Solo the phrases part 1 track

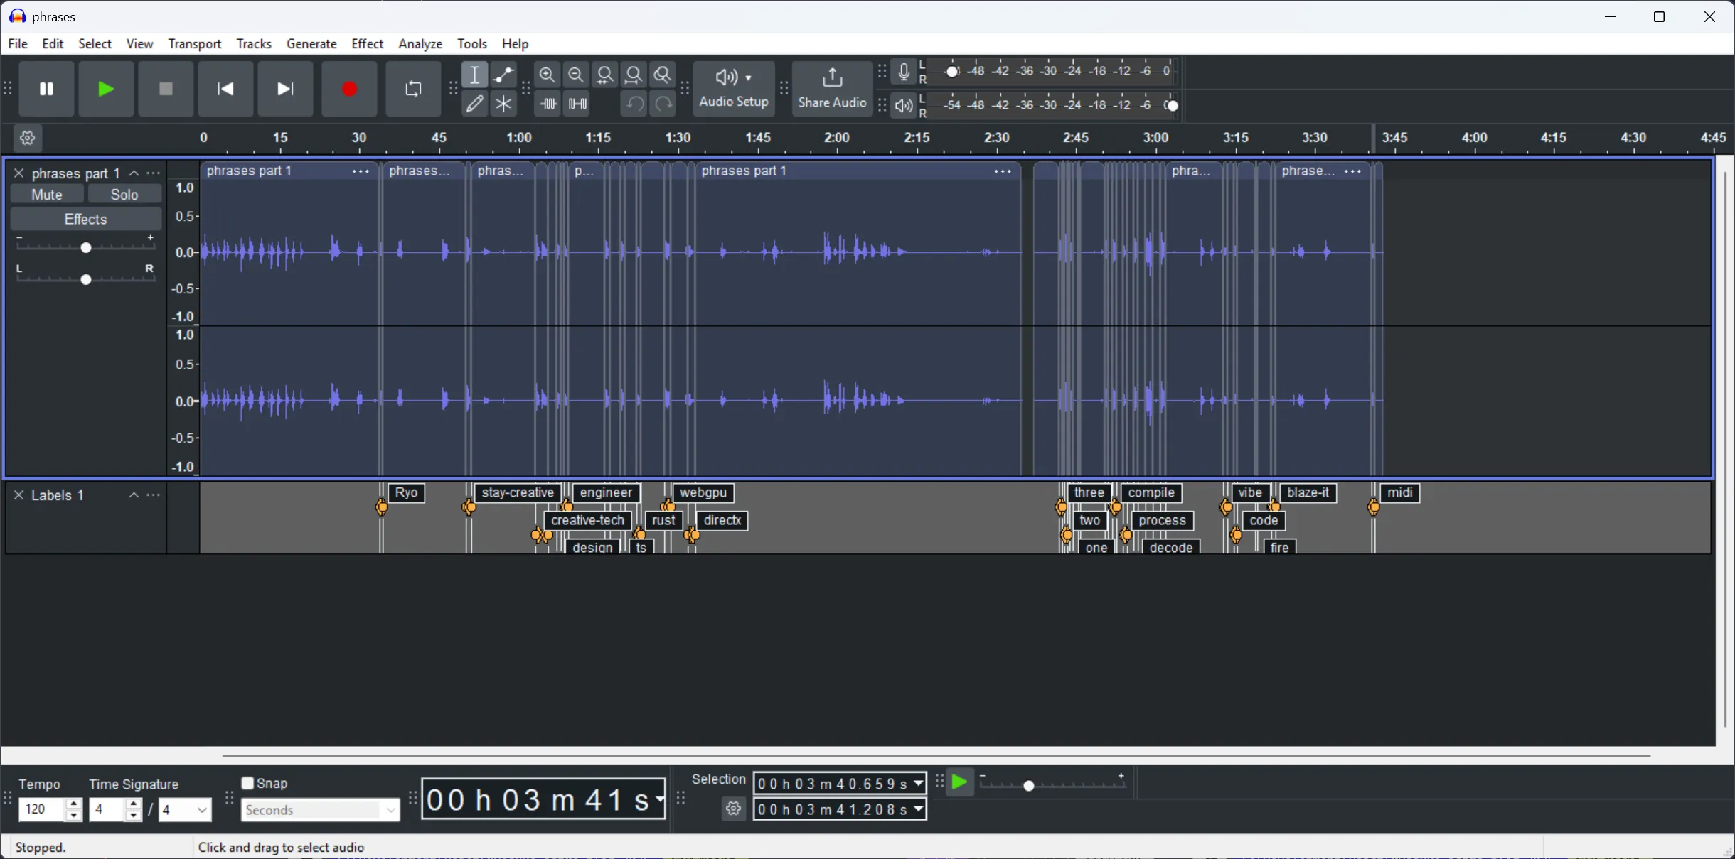click(124, 194)
